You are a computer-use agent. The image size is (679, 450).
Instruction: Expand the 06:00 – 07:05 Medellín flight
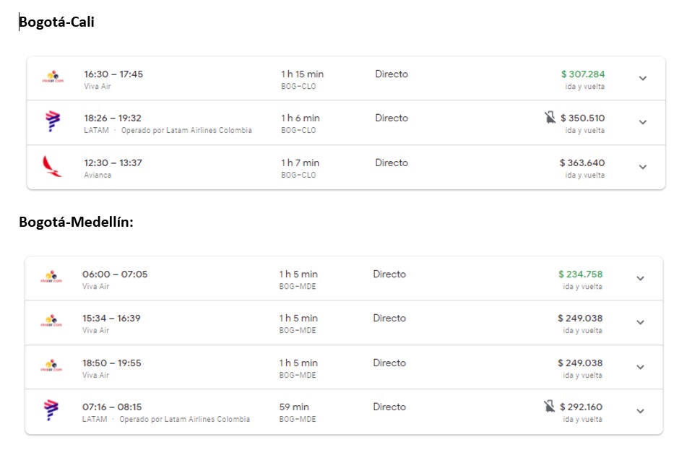click(x=640, y=278)
